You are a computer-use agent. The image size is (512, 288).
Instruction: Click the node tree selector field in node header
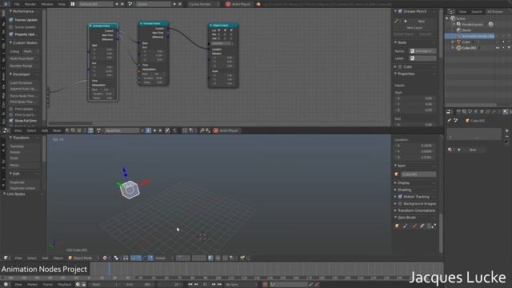[122, 130]
